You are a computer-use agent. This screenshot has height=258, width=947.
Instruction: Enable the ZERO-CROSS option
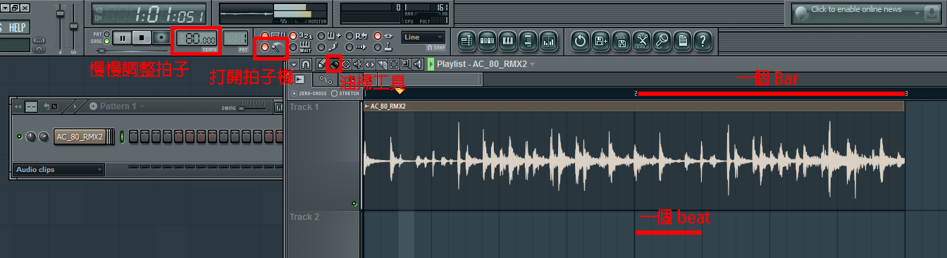coord(309,94)
